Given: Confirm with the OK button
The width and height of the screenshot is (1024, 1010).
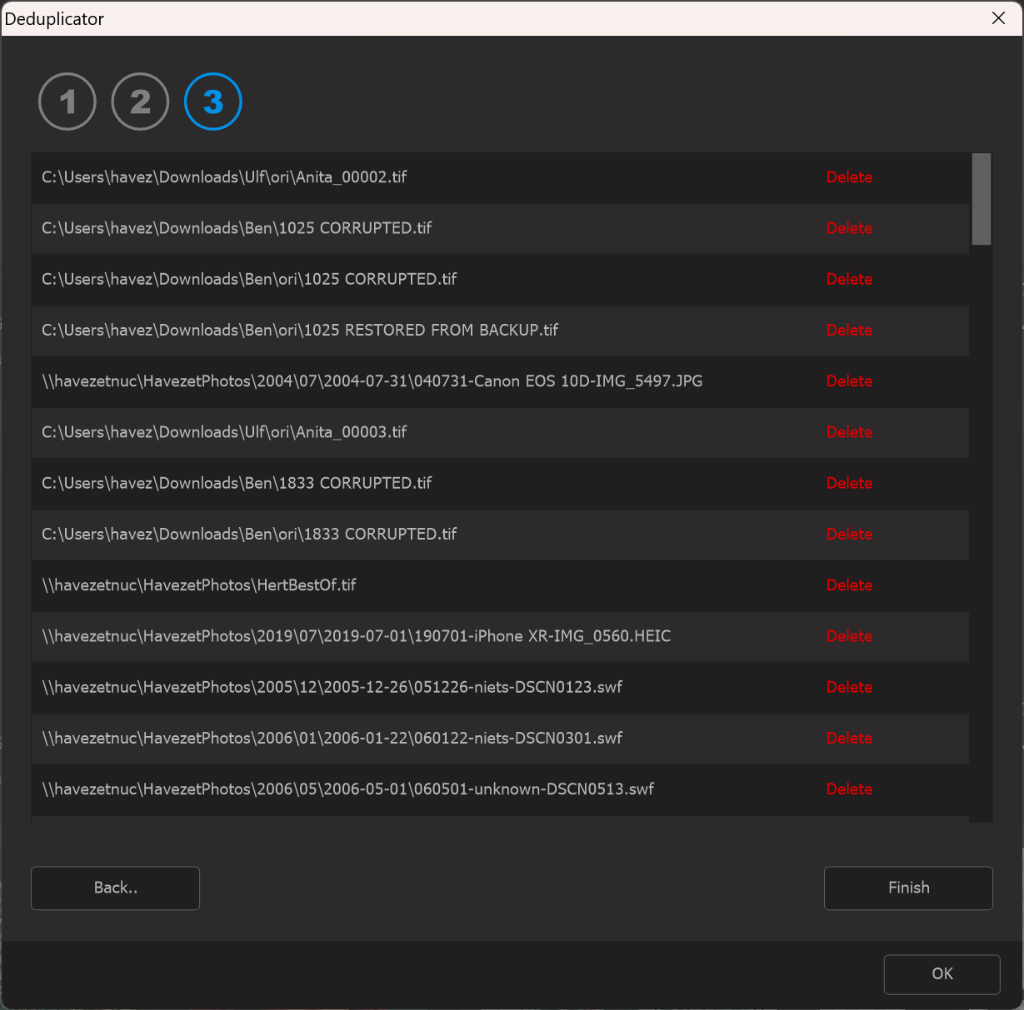Looking at the screenshot, I should pyautogui.click(x=942, y=973).
